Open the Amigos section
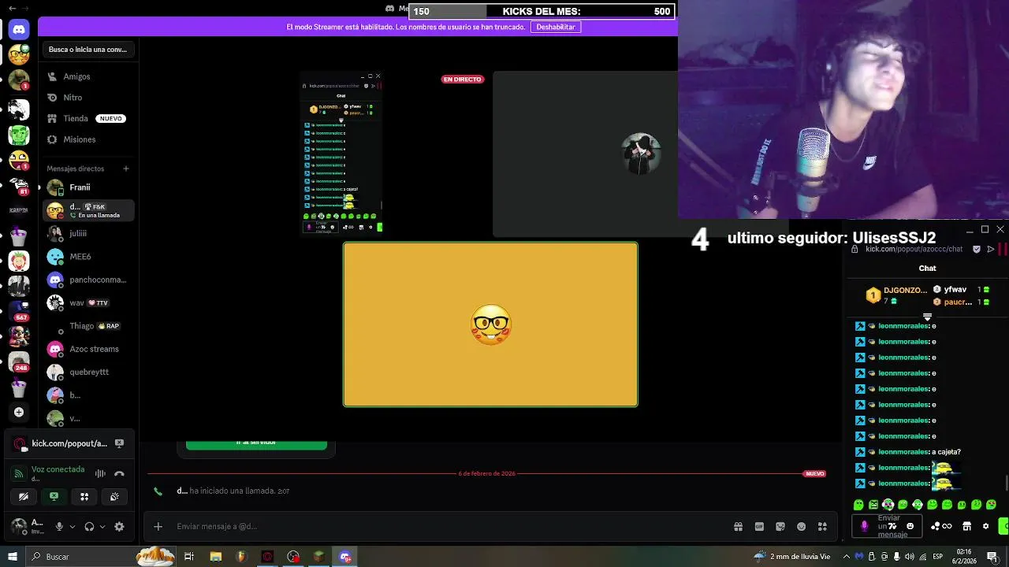This screenshot has width=1009, height=567. pos(88,76)
